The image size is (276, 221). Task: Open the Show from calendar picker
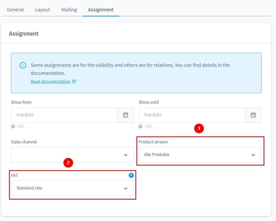[x=126, y=115]
